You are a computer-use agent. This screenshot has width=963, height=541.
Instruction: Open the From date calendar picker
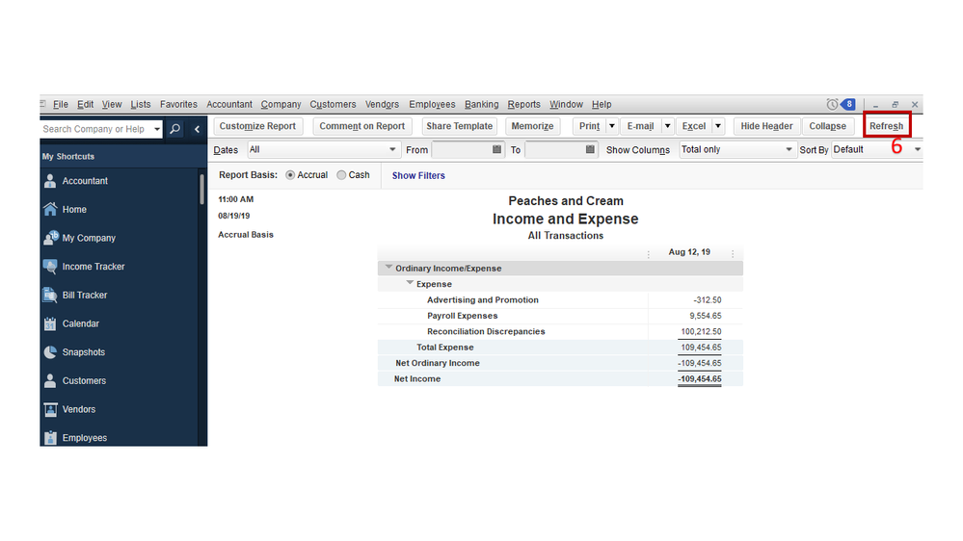pyautogui.click(x=496, y=149)
